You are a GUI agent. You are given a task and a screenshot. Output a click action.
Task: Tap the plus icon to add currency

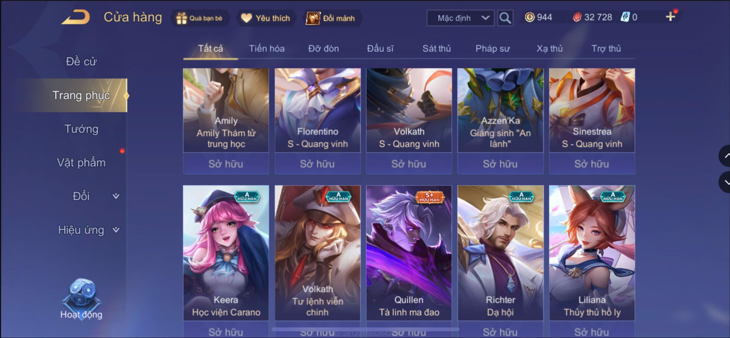click(671, 17)
